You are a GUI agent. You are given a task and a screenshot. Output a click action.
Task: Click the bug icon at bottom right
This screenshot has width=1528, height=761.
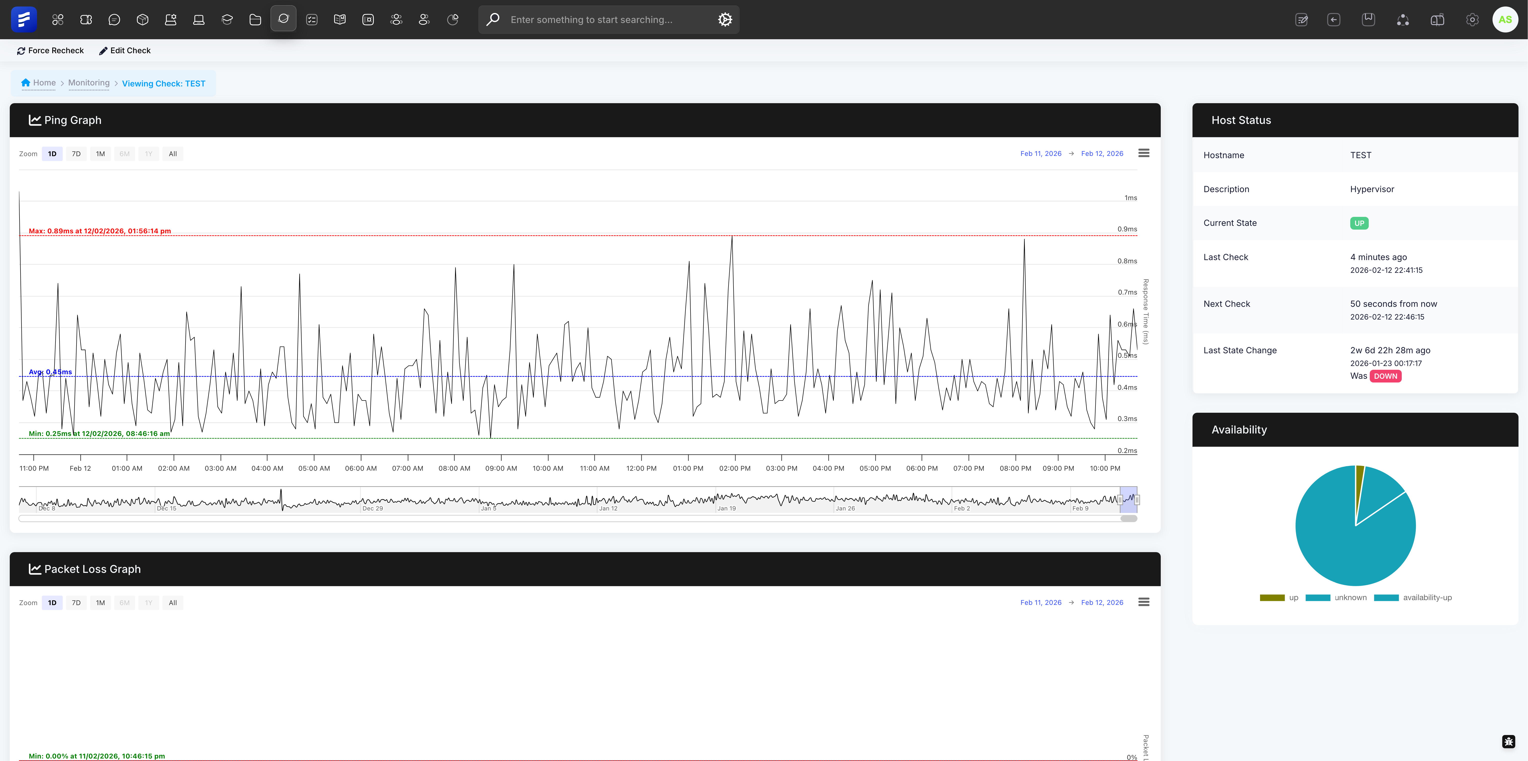[x=1509, y=742]
